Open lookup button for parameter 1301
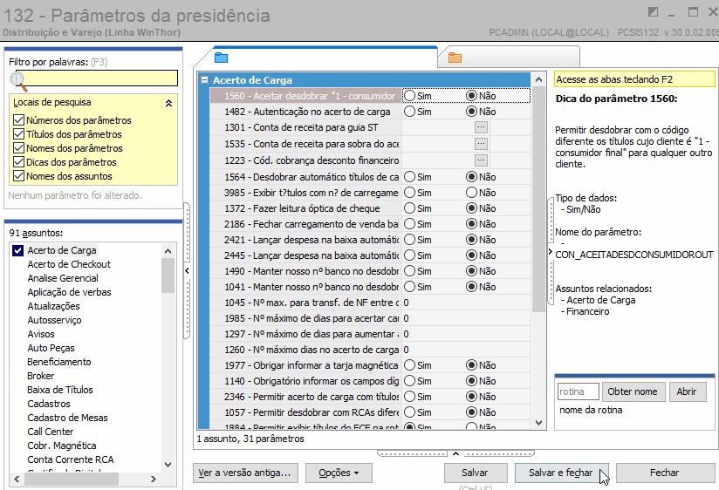719x490 pixels. coord(481,127)
